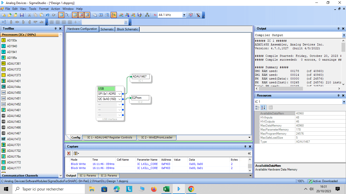The width and height of the screenshot is (346, 194).
Task: Click the Link Compile Download icon
Action: click(x=133, y=15)
